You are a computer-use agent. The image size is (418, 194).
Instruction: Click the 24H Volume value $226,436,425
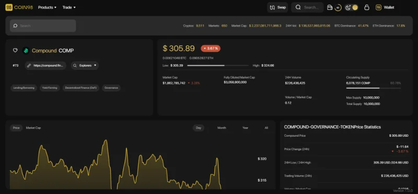tap(295, 83)
